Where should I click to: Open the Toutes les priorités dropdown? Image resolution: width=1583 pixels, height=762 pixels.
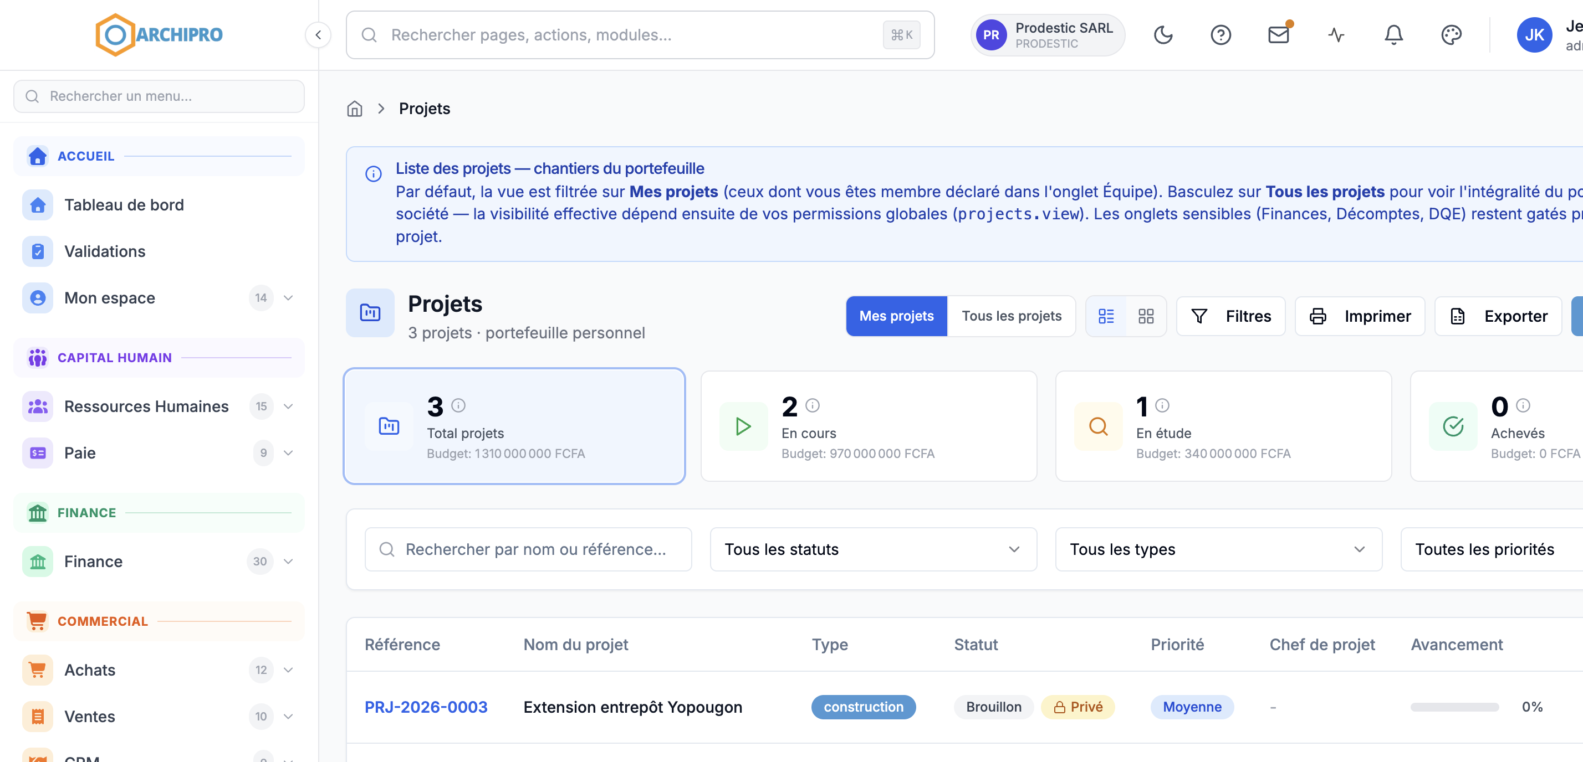(1492, 549)
